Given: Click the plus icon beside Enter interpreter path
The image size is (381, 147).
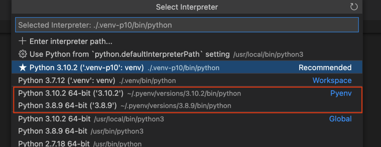Looking at the screenshot, I should tap(22, 41).
